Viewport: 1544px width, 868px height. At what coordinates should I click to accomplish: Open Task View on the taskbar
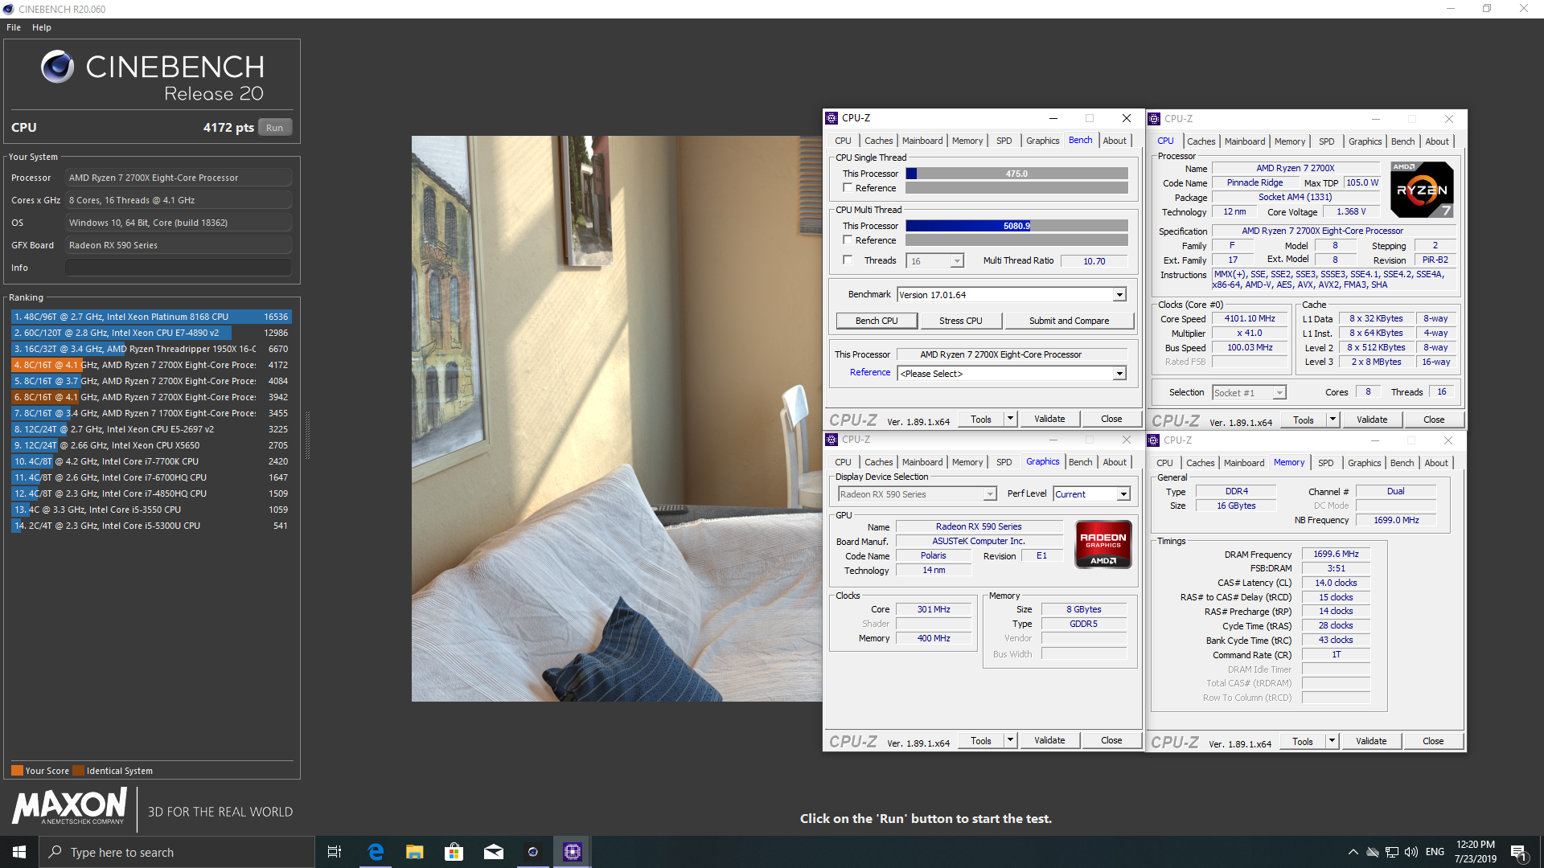click(335, 852)
